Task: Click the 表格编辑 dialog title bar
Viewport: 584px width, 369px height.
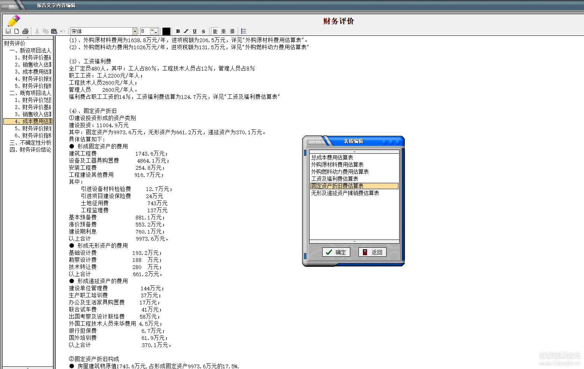Action: [353, 141]
